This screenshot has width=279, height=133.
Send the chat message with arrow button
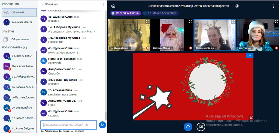102,125
